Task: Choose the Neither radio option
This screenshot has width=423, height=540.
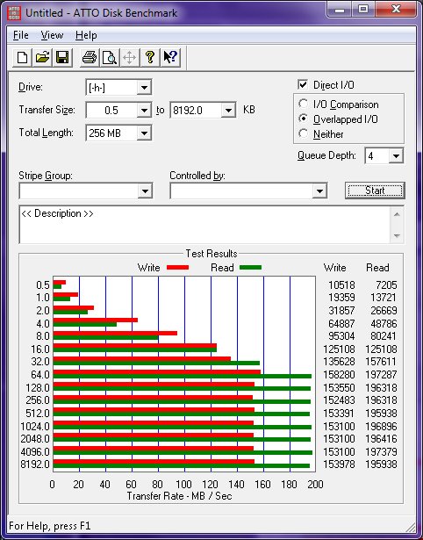Action: 304,133
